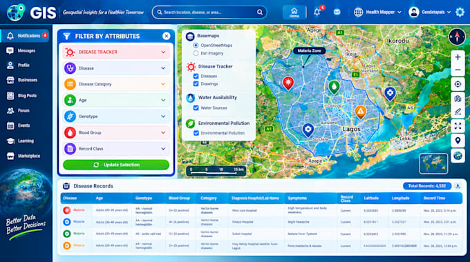Image resolution: width=470 pixels, height=262 pixels.
Task: Sort table by Disease column header
Action: [70, 199]
